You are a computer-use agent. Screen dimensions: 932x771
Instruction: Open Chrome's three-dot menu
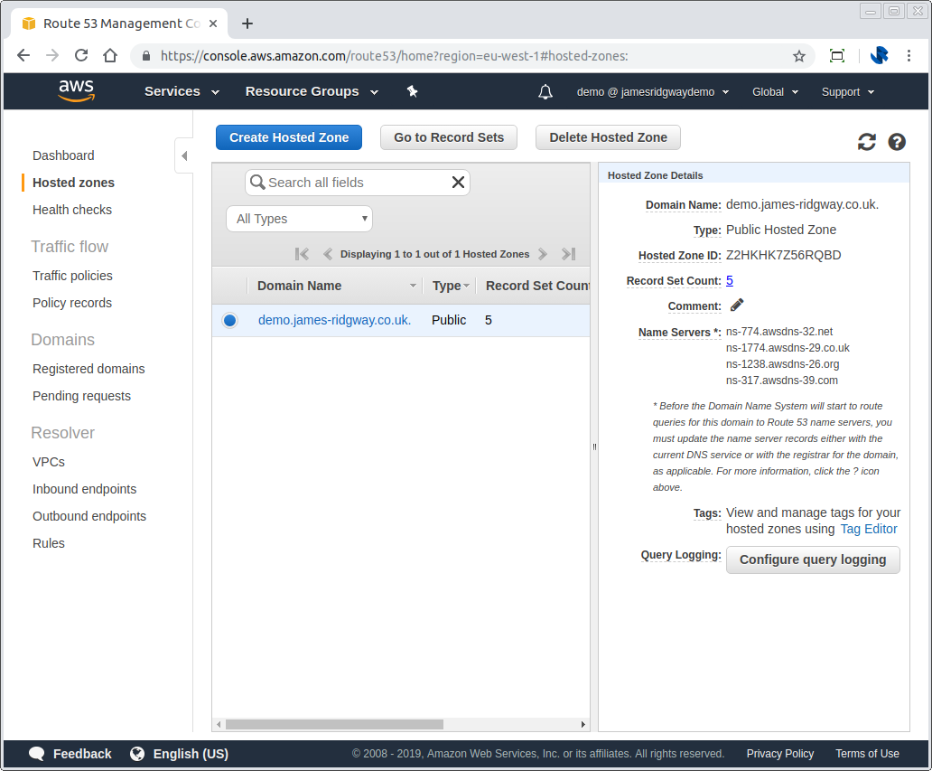[909, 56]
